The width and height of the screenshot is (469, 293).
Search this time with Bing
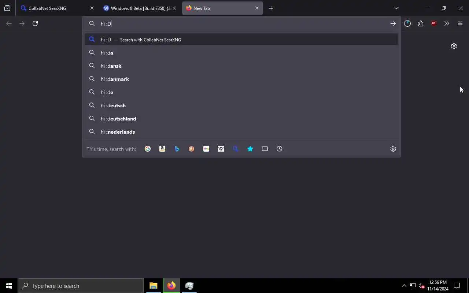177,149
